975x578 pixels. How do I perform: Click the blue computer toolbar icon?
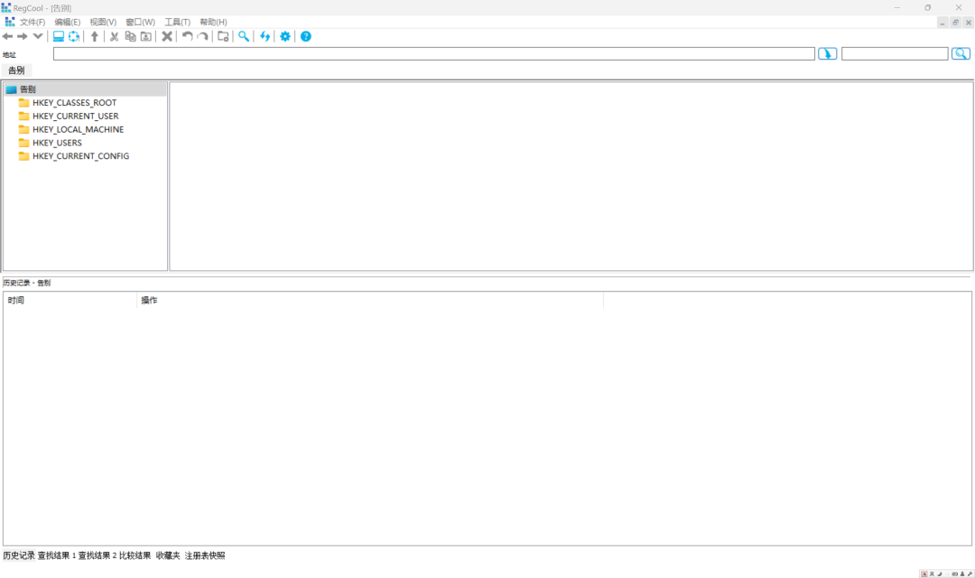pyautogui.click(x=59, y=37)
